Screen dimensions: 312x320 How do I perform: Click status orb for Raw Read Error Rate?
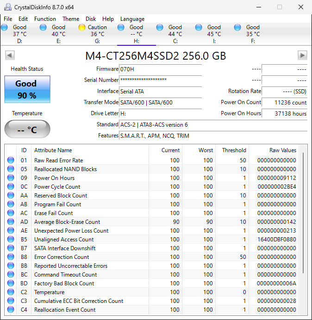point(11,160)
